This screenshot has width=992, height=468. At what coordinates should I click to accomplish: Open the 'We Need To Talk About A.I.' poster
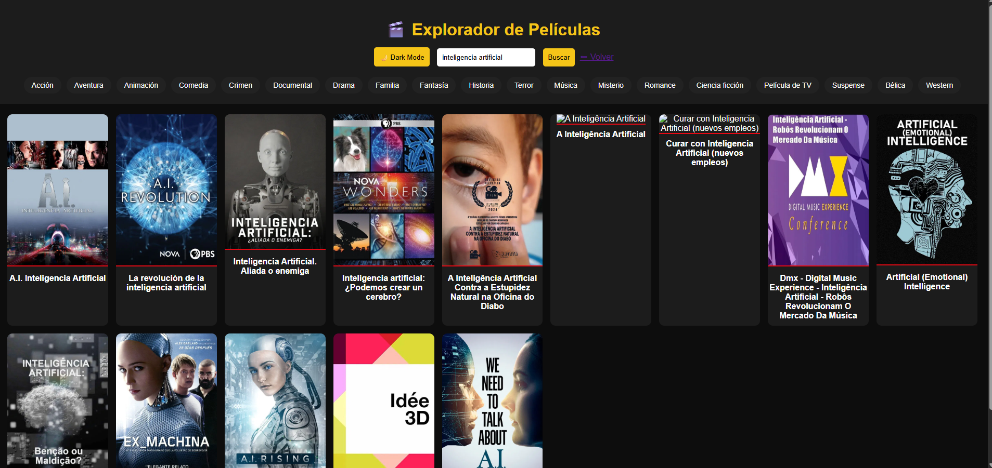pyautogui.click(x=493, y=401)
